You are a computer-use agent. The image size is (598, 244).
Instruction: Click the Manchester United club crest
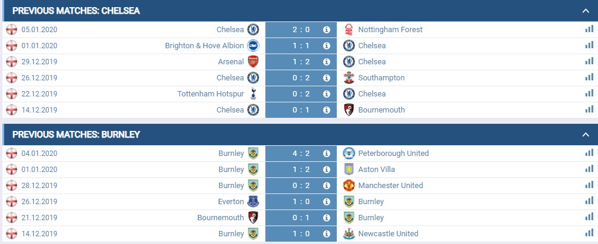[x=349, y=186]
